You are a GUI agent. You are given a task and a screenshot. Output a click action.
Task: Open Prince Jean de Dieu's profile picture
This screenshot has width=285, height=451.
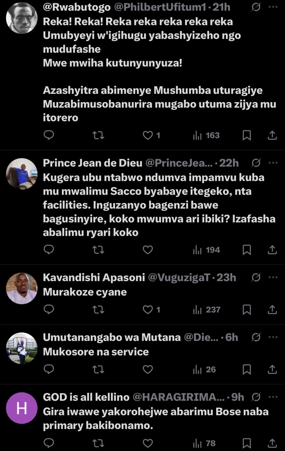point(22,174)
